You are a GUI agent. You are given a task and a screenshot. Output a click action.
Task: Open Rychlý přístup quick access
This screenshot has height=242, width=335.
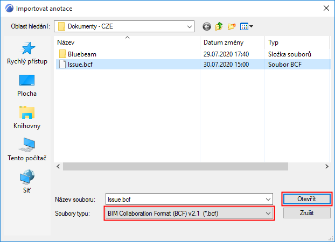tap(27, 53)
